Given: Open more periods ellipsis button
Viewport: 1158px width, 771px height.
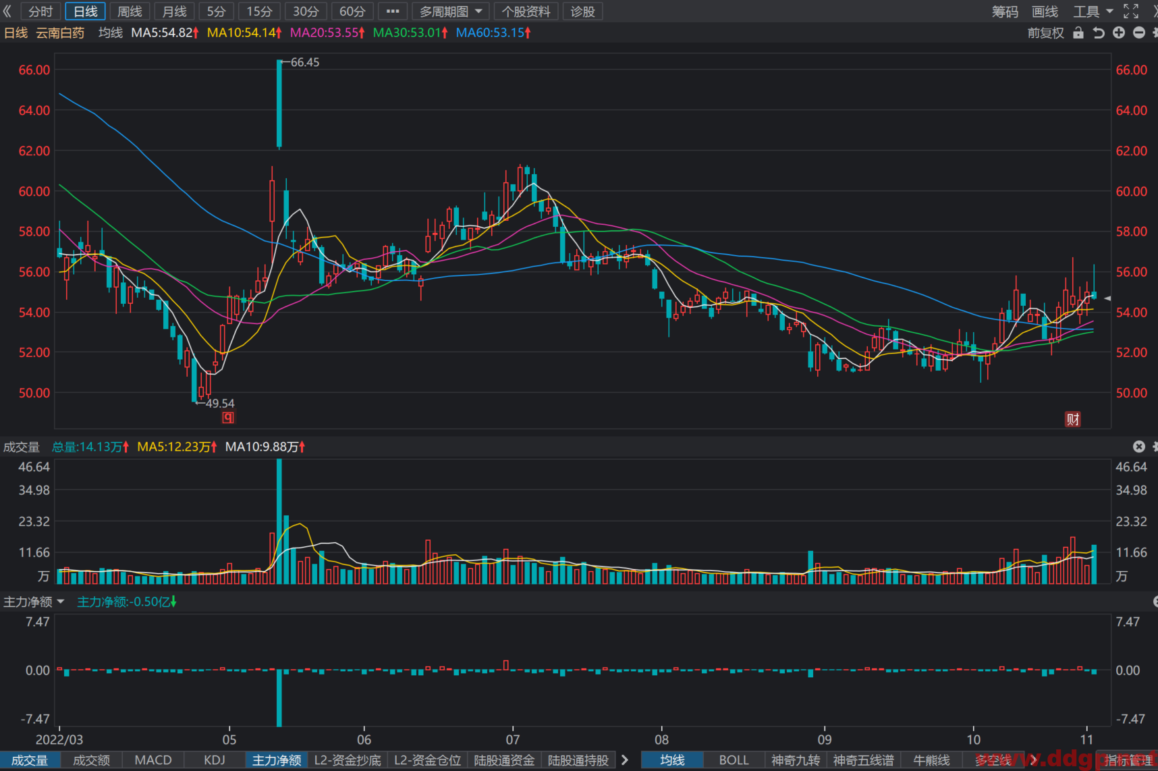Looking at the screenshot, I should (x=393, y=11).
